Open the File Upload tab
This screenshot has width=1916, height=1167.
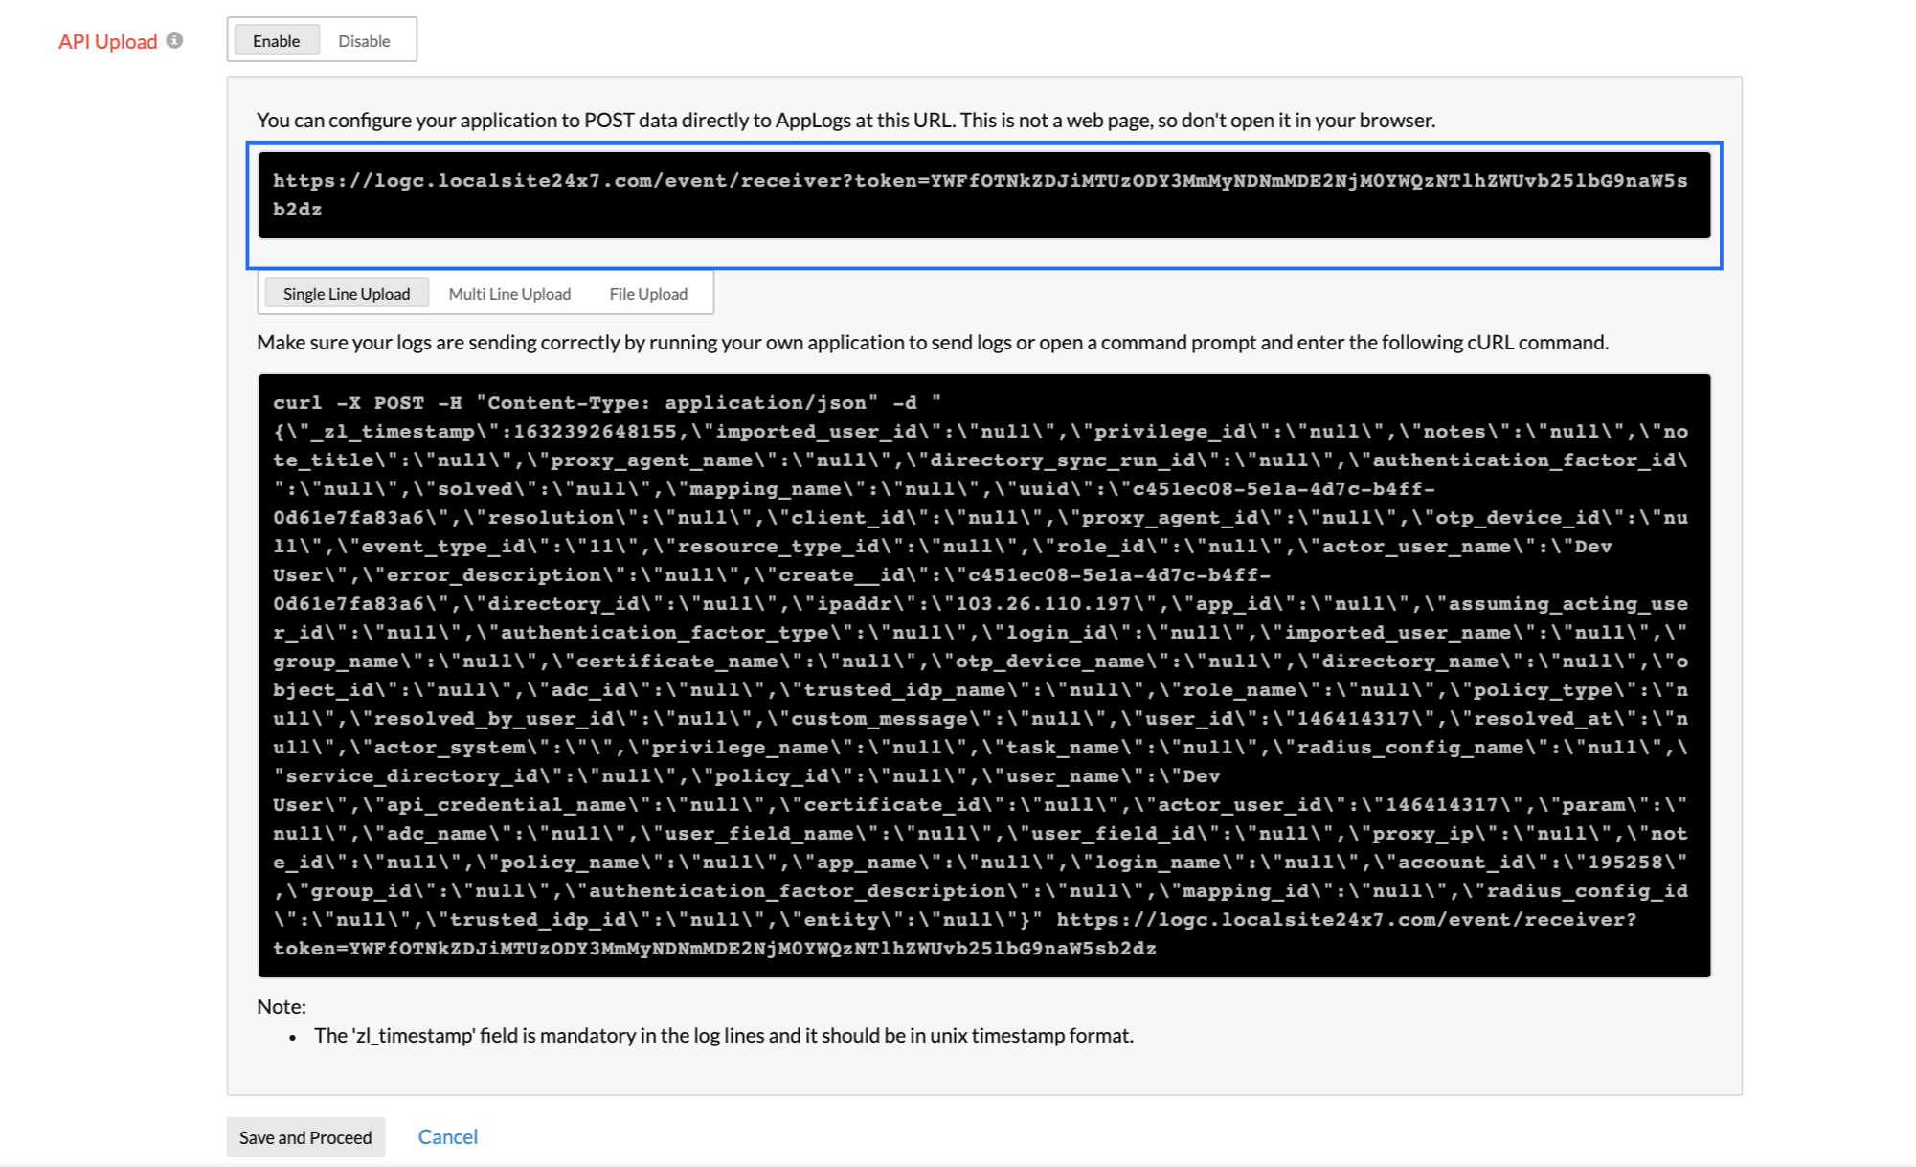click(648, 294)
